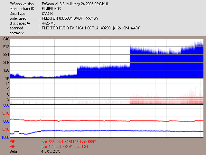
Task: Select the text 'PxScan v1.6.6, built May 24 2005 09:04:10'
Action: point(75,4)
